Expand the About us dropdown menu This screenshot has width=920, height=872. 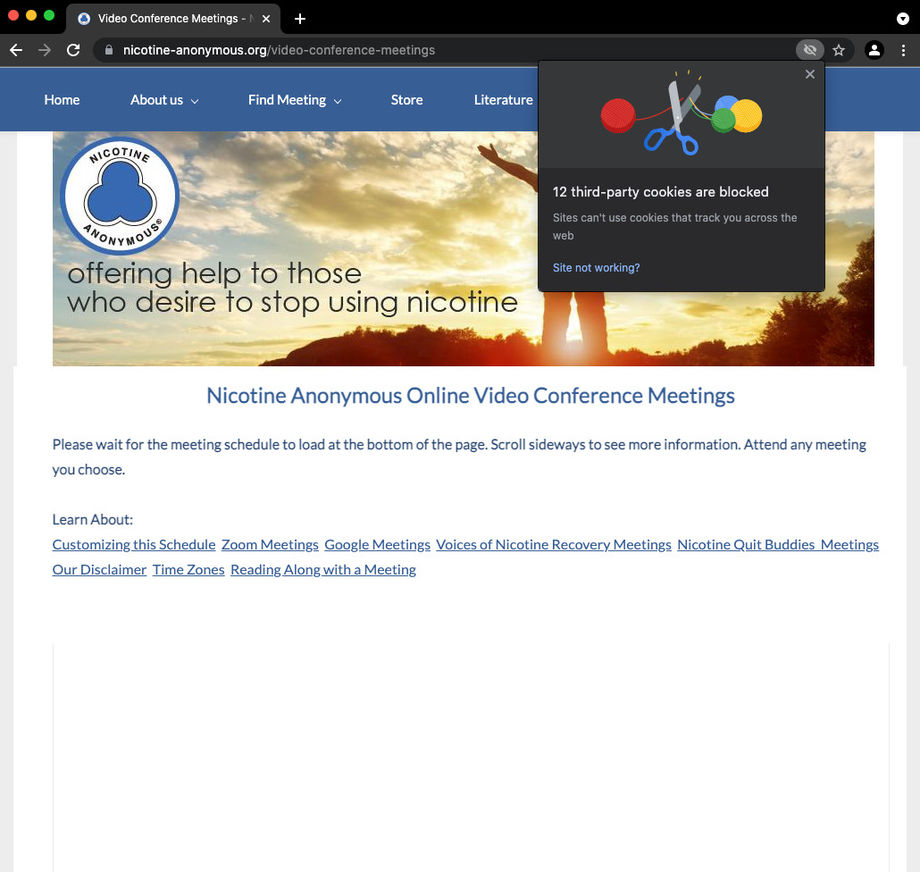[x=164, y=100]
